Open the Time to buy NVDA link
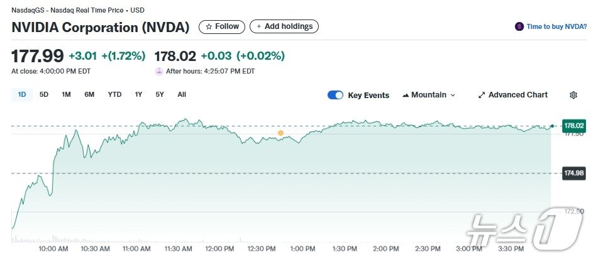This screenshot has width=591, height=259. coord(556,27)
